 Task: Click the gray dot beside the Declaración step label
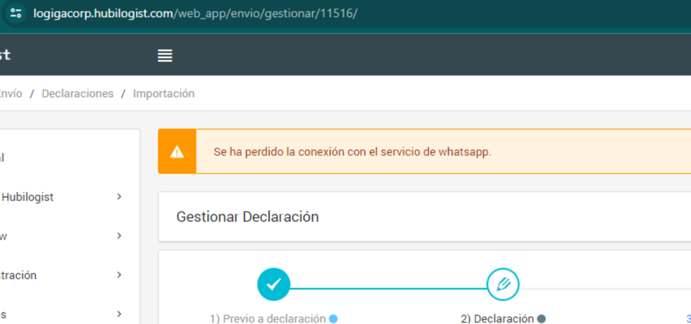(541, 319)
